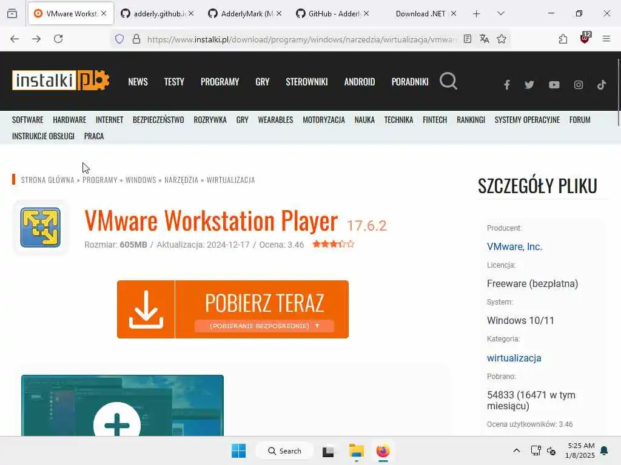Open the BEZPIECZEŃSTWO section link
621x465 pixels.
click(x=158, y=120)
